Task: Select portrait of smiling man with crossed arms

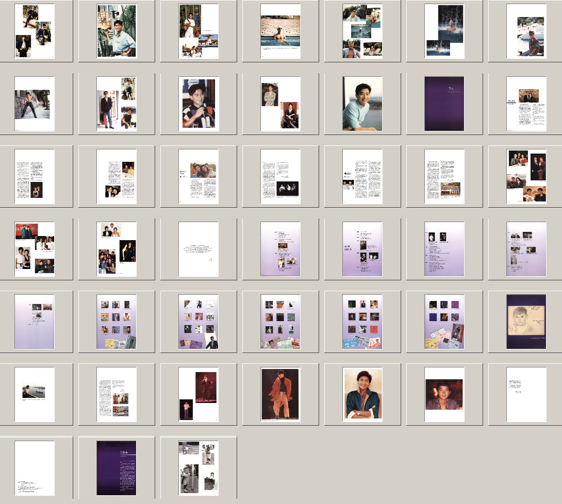Action: (362, 394)
